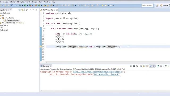Click the TestArraylist.java:13 stack trace link
170x96 pixels.
(x=107, y=74)
